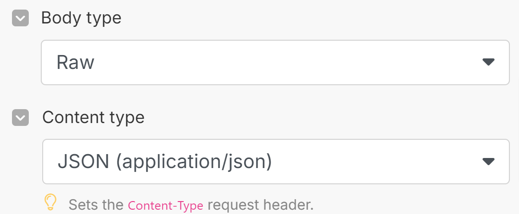Click the word Raw in the dropdown
This screenshot has width=519, height=214.
[75, 63]
